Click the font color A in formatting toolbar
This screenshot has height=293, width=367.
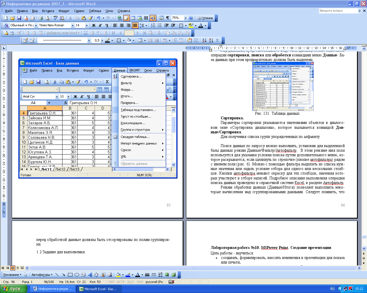point(201,25)
